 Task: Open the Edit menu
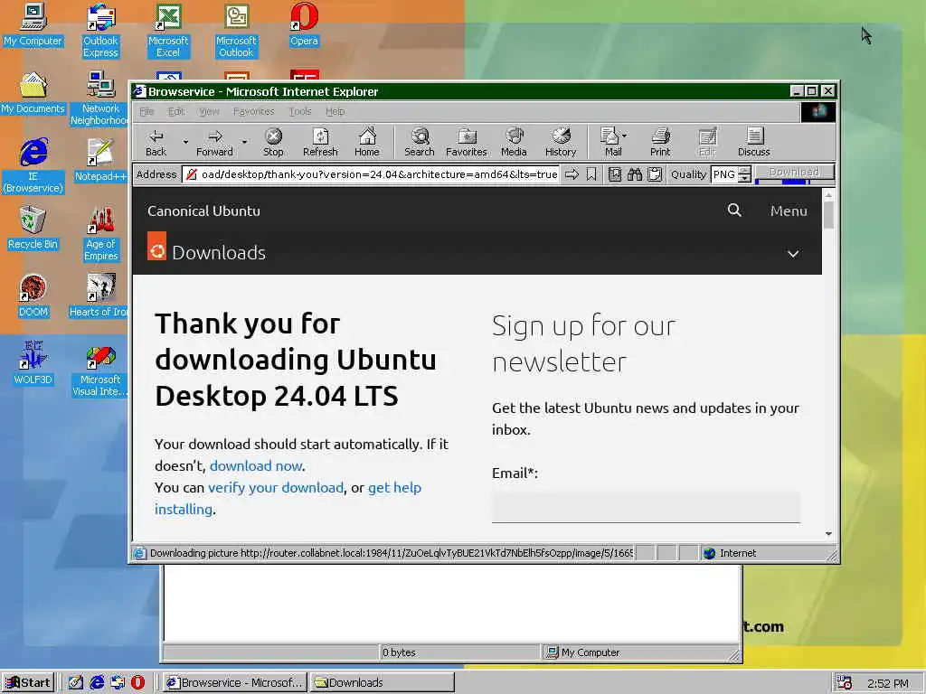point(176,111)
